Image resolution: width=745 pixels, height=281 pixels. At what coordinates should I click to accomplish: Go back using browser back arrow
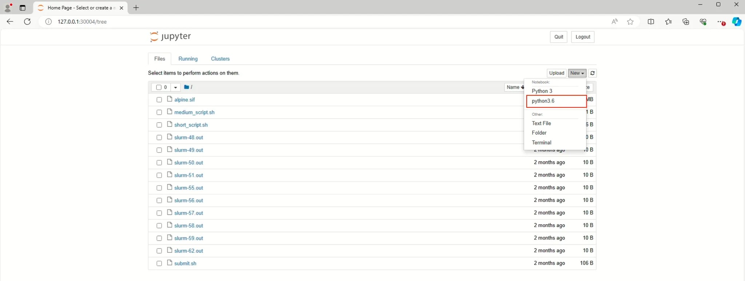click(x=10, y=21)
